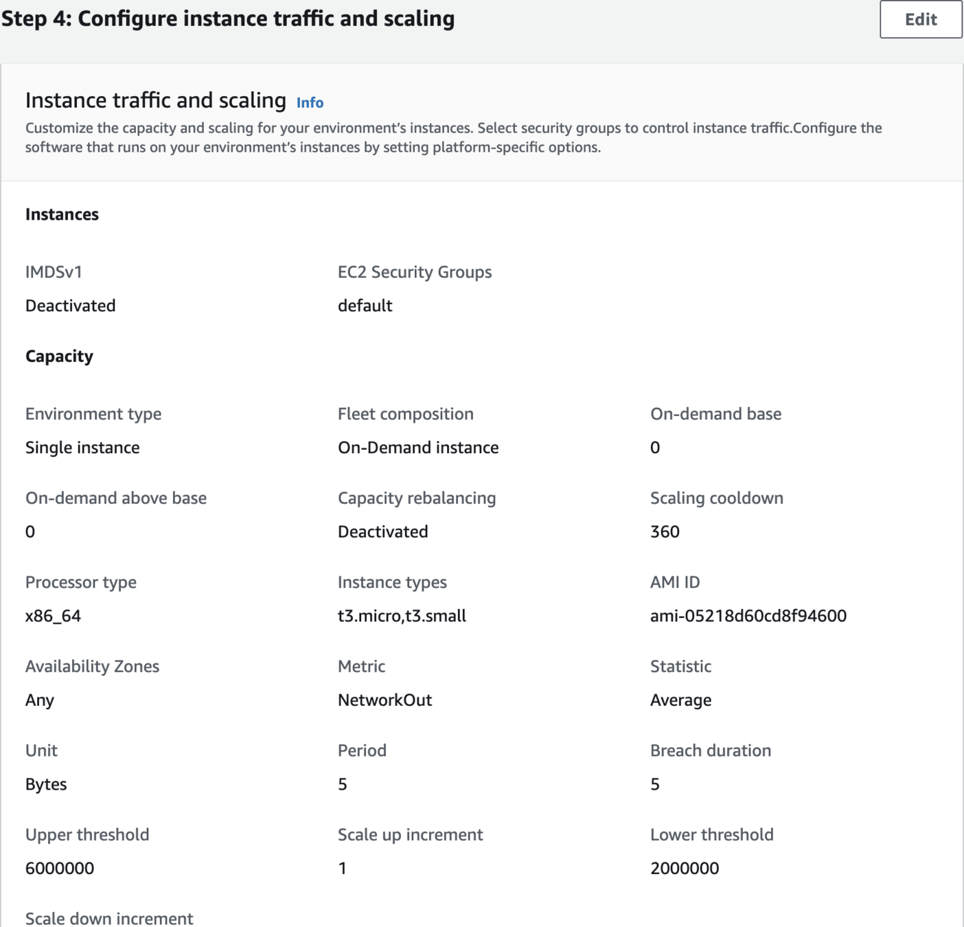
Task: Click the Capacity rebalancing Deactivated value
Action: coord(382,531)
